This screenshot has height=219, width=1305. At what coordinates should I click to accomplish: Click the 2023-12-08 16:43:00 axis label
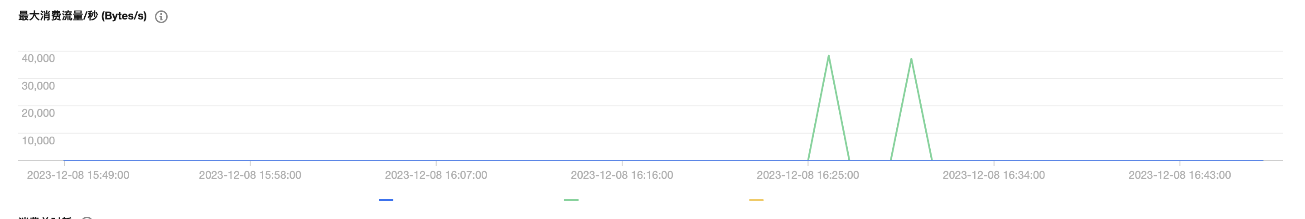pyautogui.click(x=1180, y=175)
